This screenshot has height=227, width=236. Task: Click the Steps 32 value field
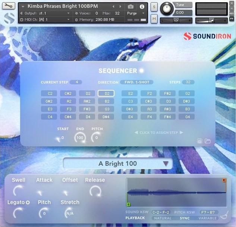click(188, 82)
